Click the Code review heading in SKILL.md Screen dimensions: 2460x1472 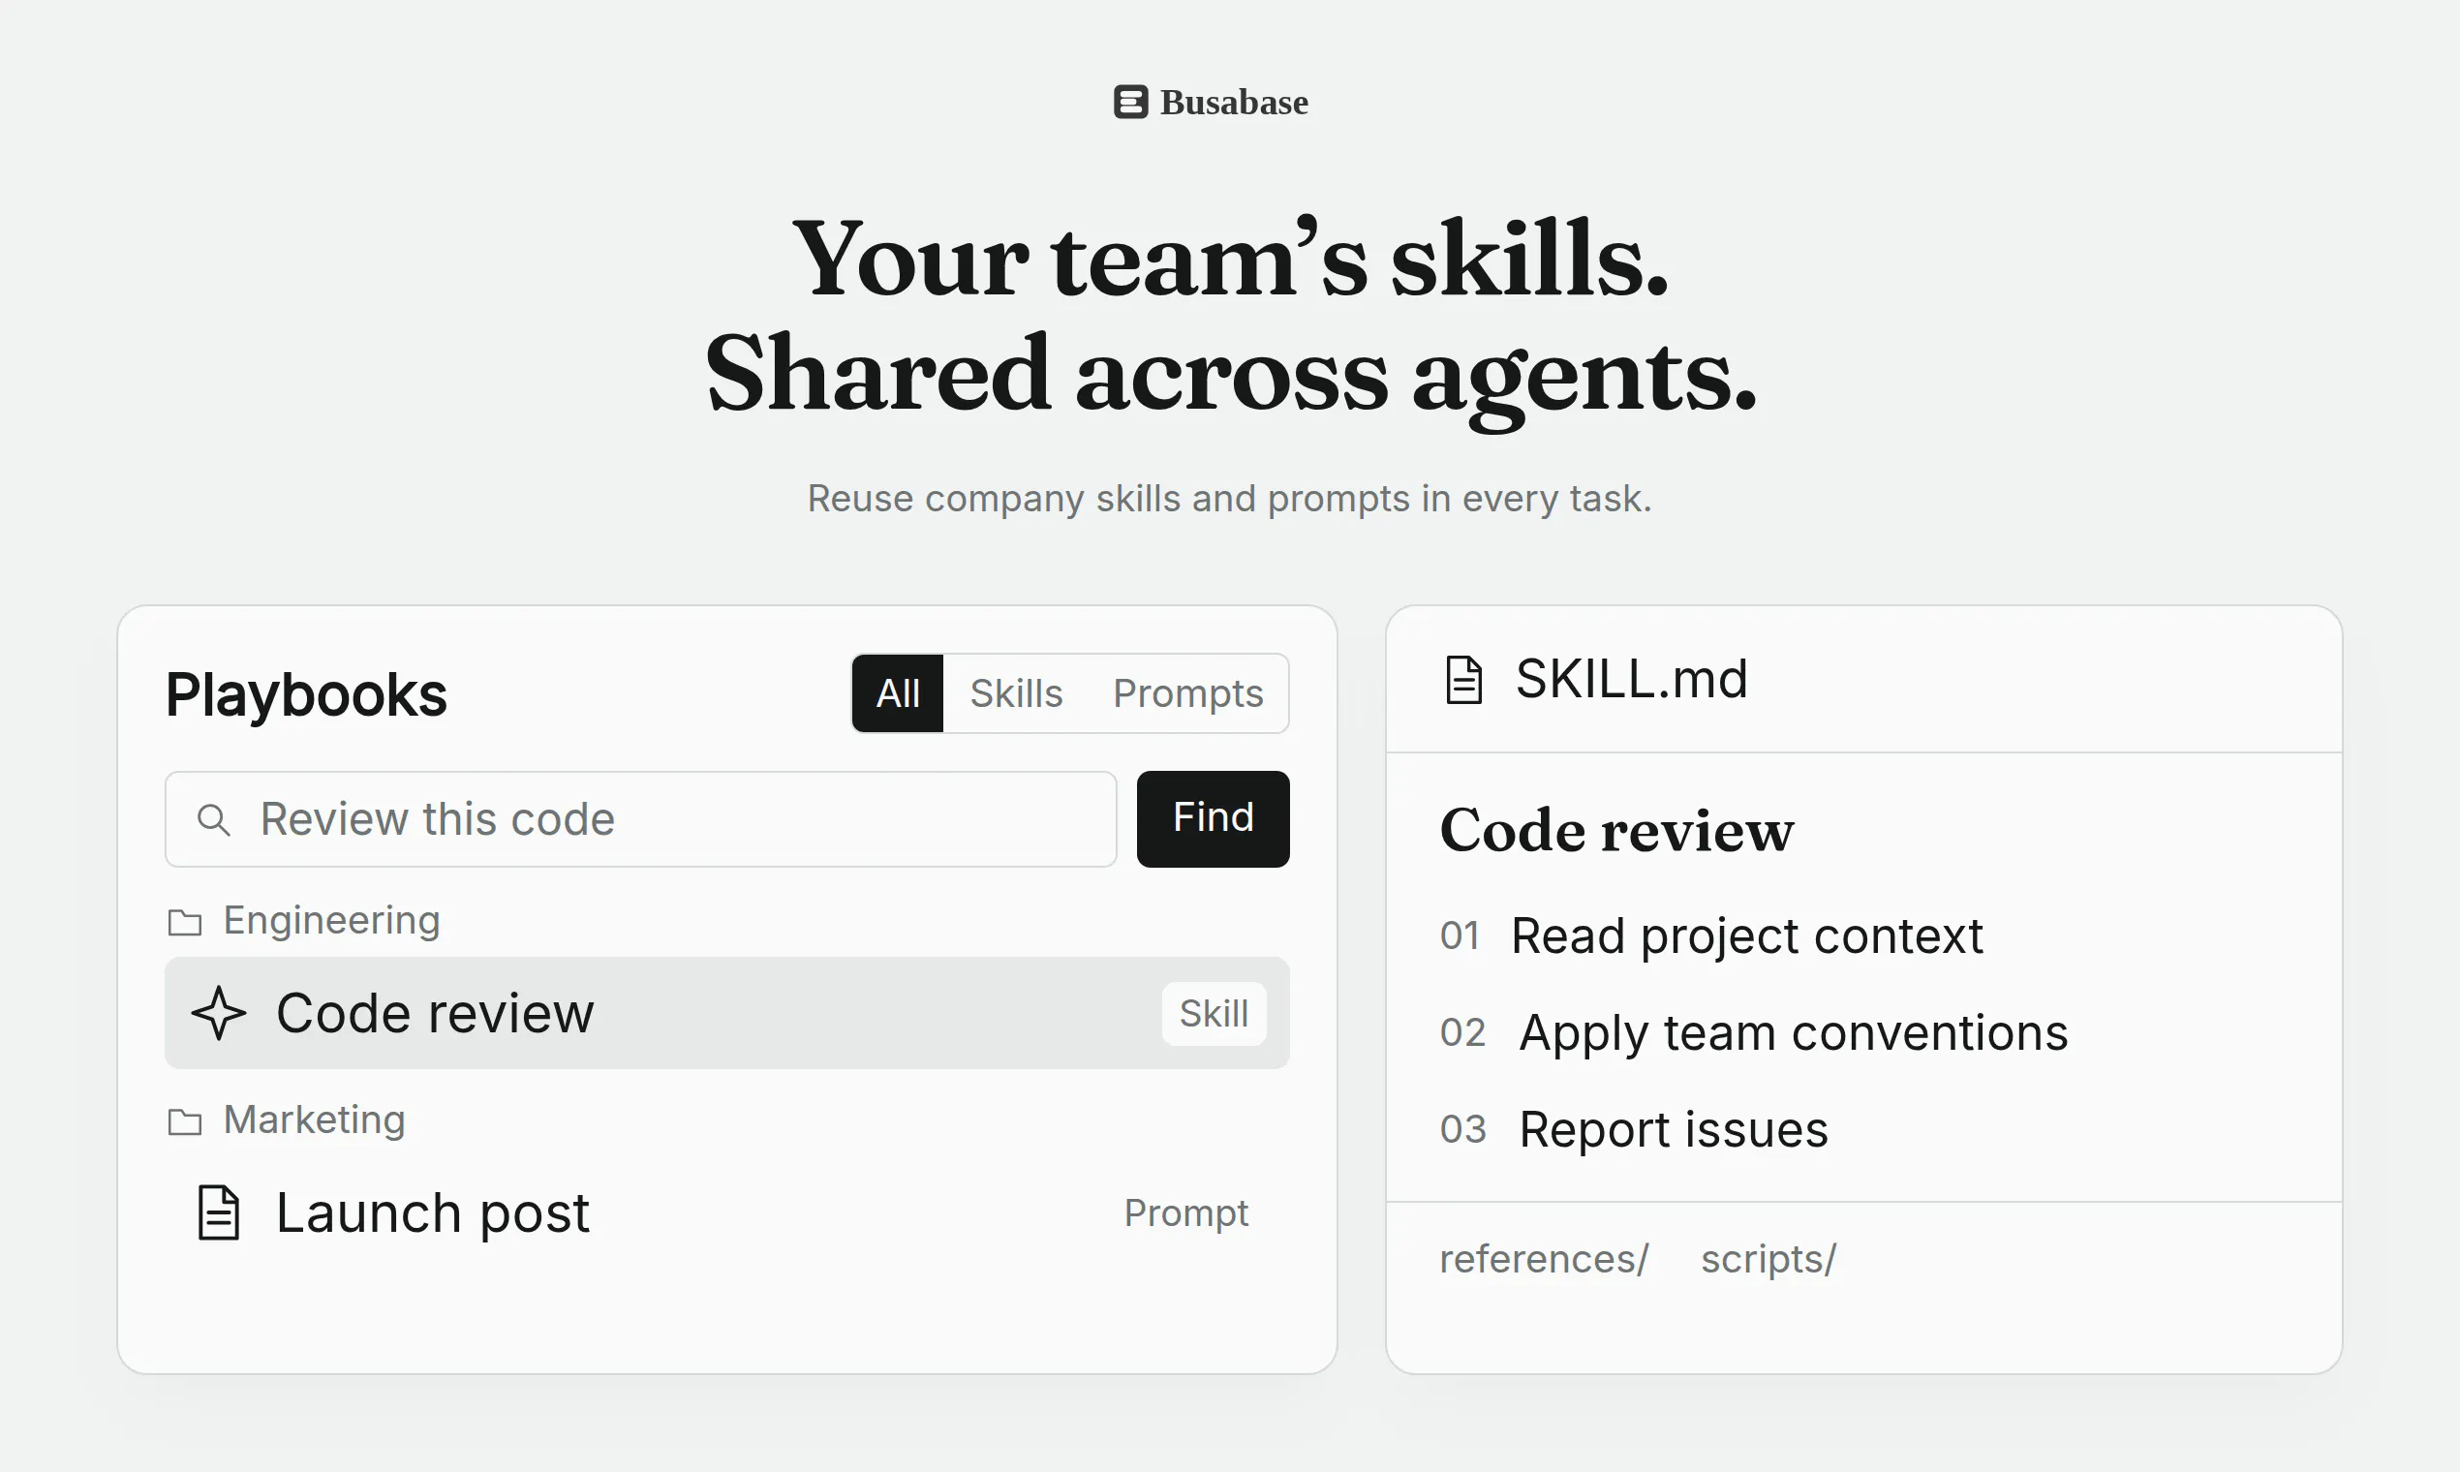tap(1616, 830)
